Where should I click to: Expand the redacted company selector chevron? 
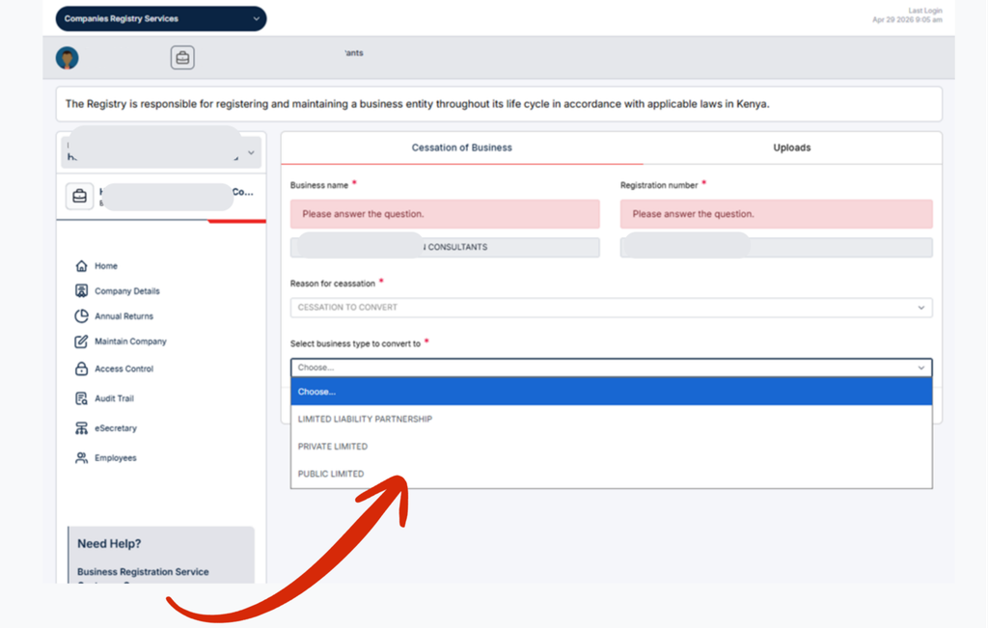251,153
